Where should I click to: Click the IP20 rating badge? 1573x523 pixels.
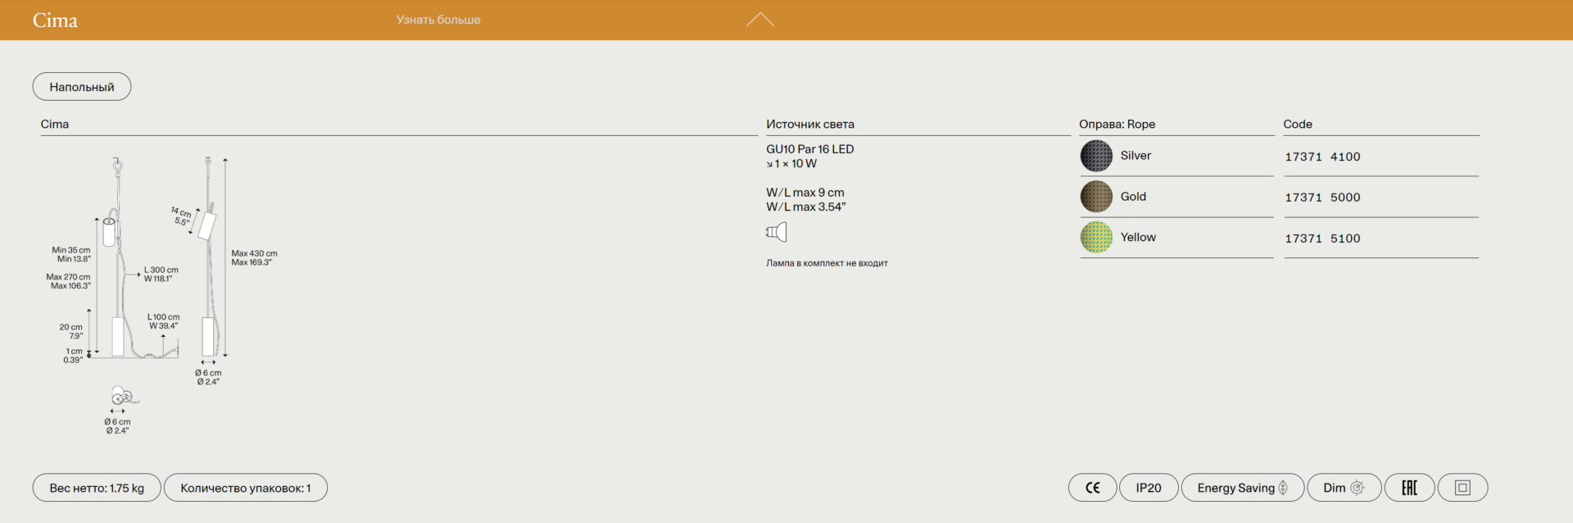coord(1148,488)
